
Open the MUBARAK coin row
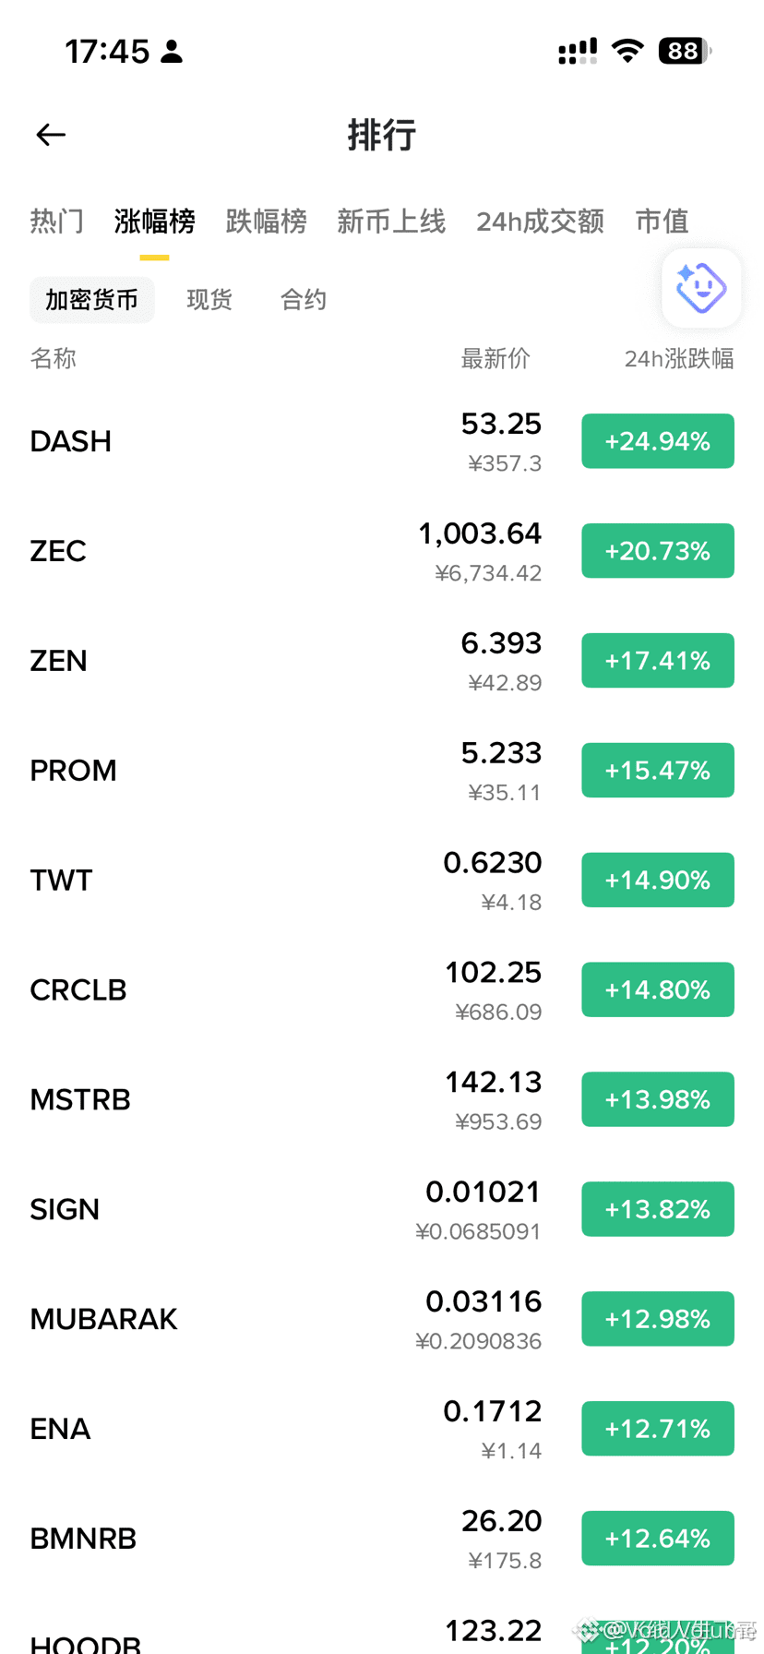click(x=382, y=1319)
